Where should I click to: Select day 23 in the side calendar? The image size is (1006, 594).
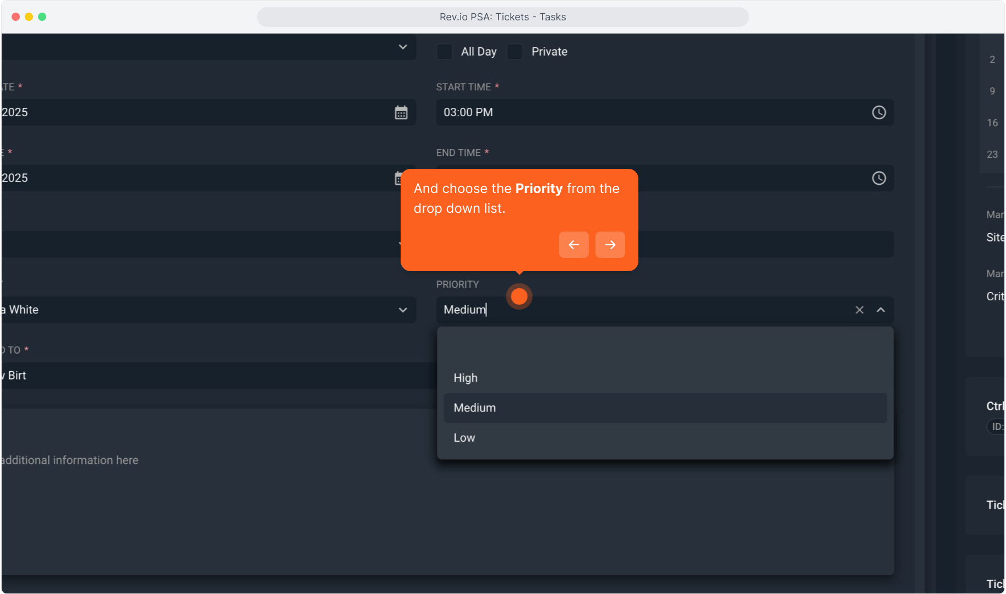(x=992, y=155)
